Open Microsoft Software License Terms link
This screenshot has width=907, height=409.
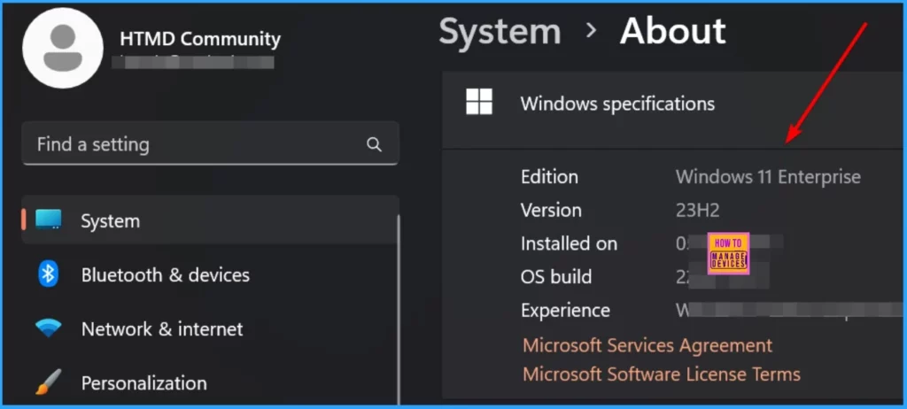662,374
